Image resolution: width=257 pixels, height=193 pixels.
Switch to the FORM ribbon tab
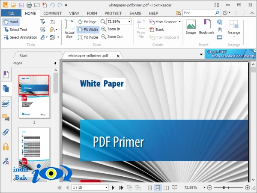[92, 13]
